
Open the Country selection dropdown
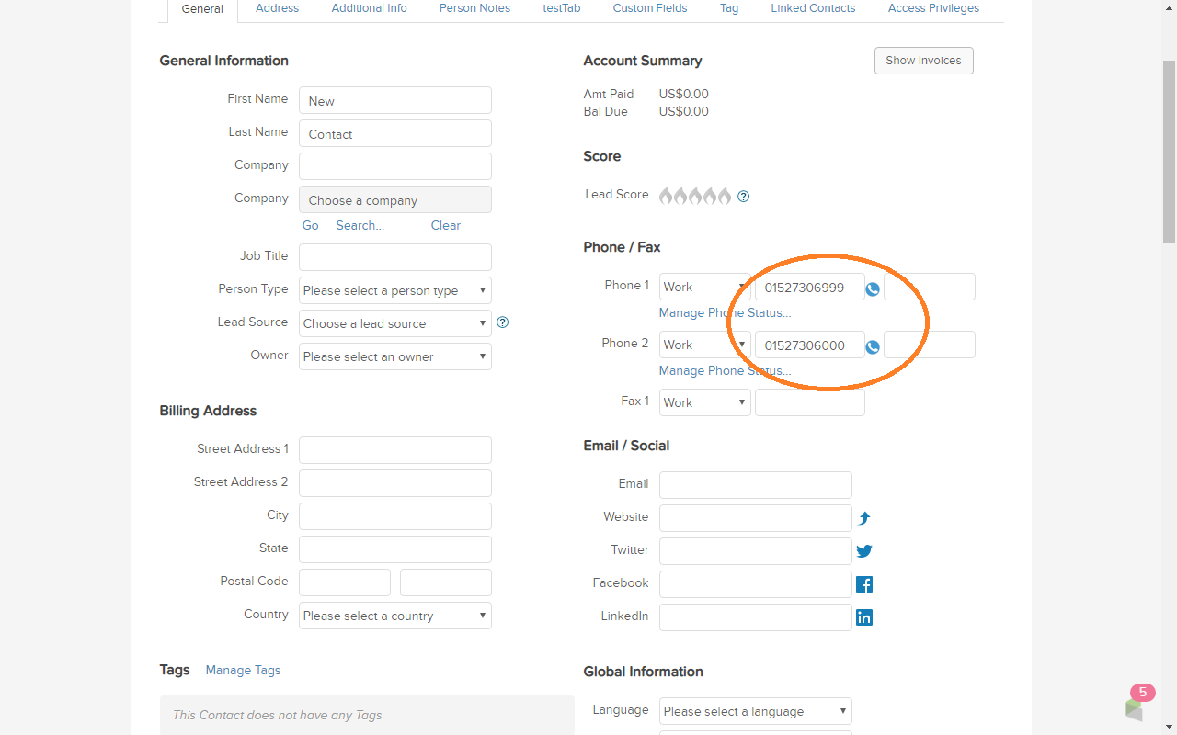tap(394, 616)
